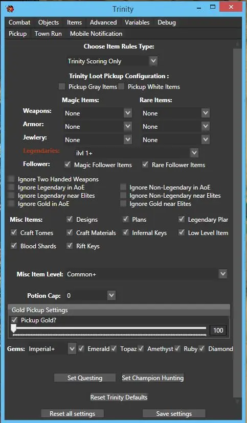
Task: Click the Trinity app icon in title bar
Action: click(10, 9)
